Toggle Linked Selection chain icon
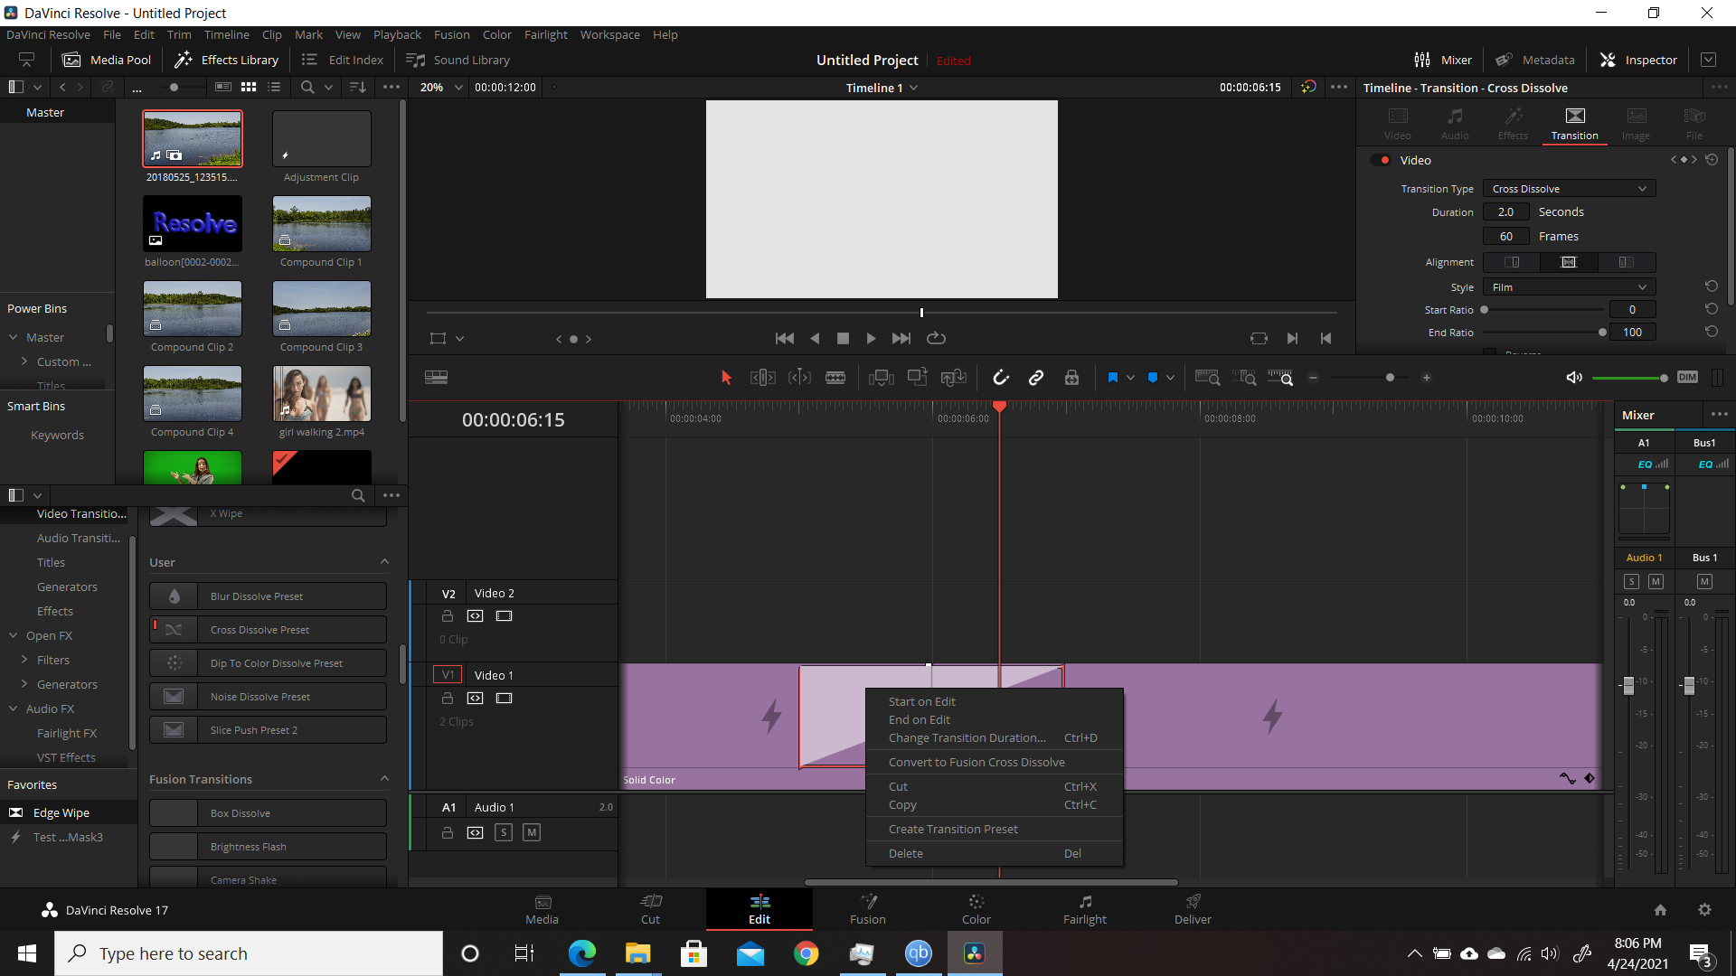The height and width of the screenshot is (976, 1736). [1036, 378]
